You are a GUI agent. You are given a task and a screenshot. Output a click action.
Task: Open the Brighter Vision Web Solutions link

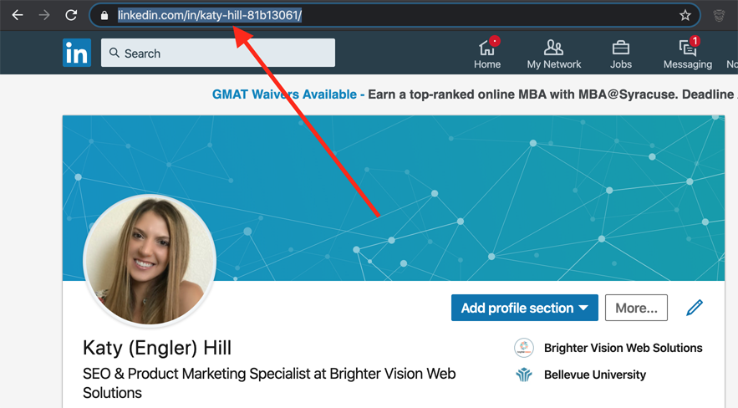pyautogui.click(x=623, y=348)
